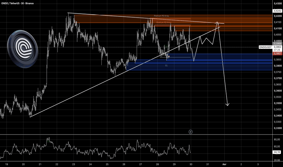Click the 0,3300 price axis label
The width and height of the screenshot is (283, 167).
tap(278, 128)
